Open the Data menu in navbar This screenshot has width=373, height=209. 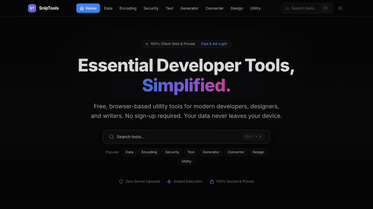click(x=108, y=8)
